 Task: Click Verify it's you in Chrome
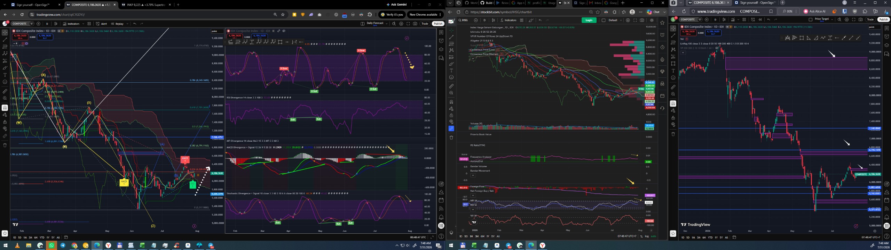click(x=392, y=15)
